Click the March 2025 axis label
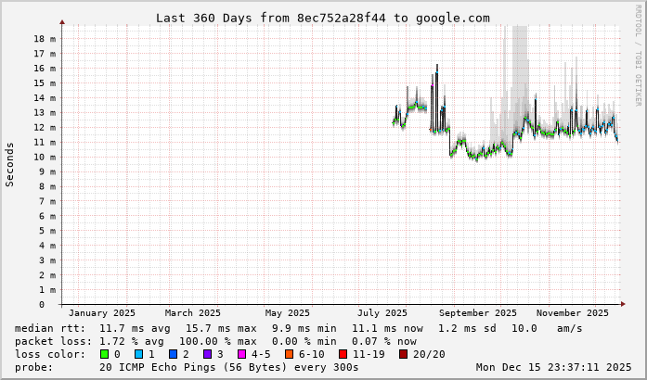Image resolution: width=647 pixels, height=380 pixels. tap(192, 313)
